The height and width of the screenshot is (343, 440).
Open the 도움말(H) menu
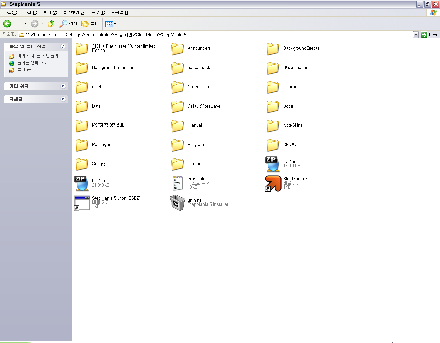coord(120,12)
